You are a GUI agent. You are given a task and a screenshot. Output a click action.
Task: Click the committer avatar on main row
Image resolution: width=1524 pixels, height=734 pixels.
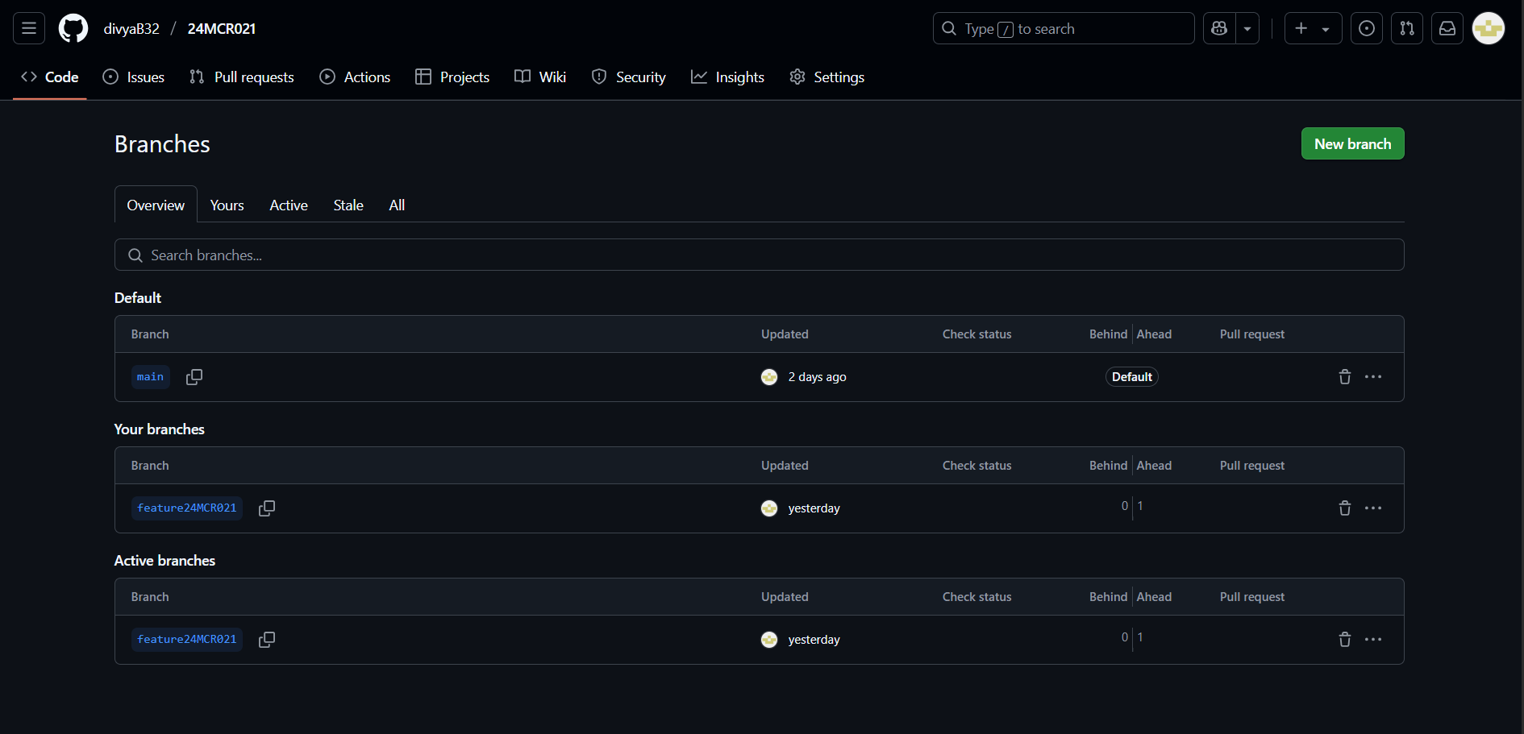[x=769, y=376]
